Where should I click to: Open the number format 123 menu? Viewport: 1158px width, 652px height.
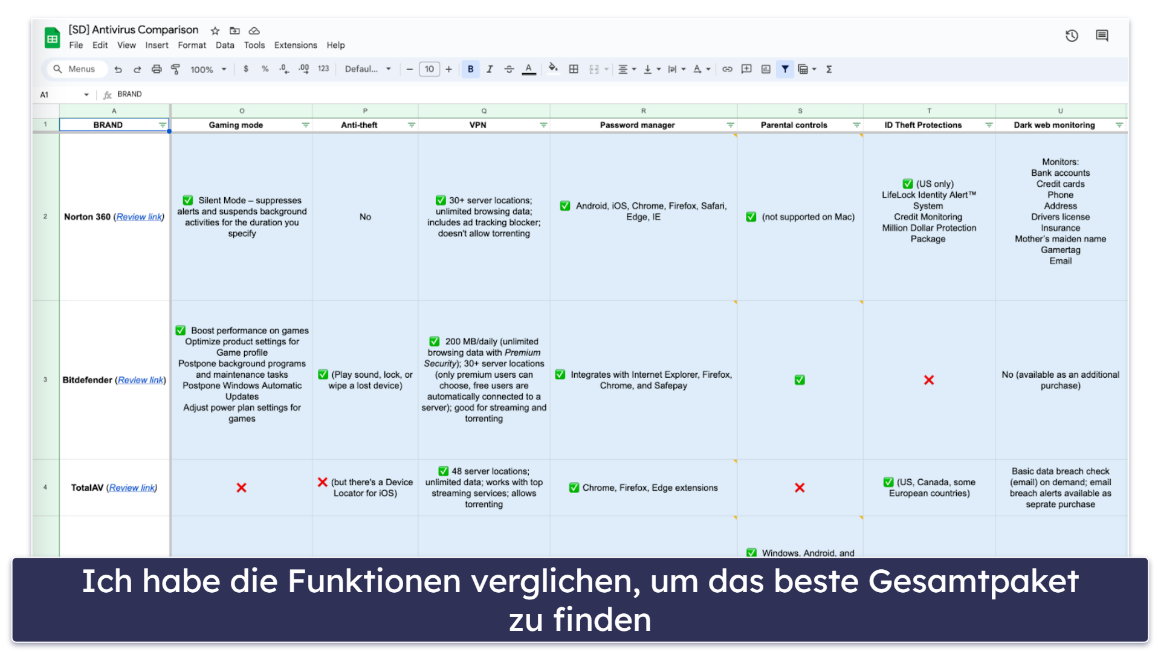(x=323, y=69)
